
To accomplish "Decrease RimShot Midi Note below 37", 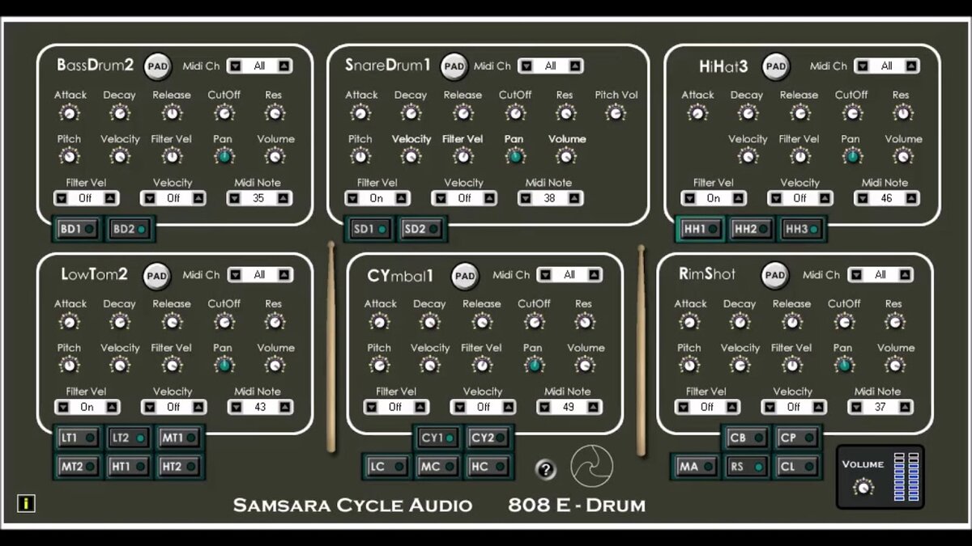I will 856,407.
